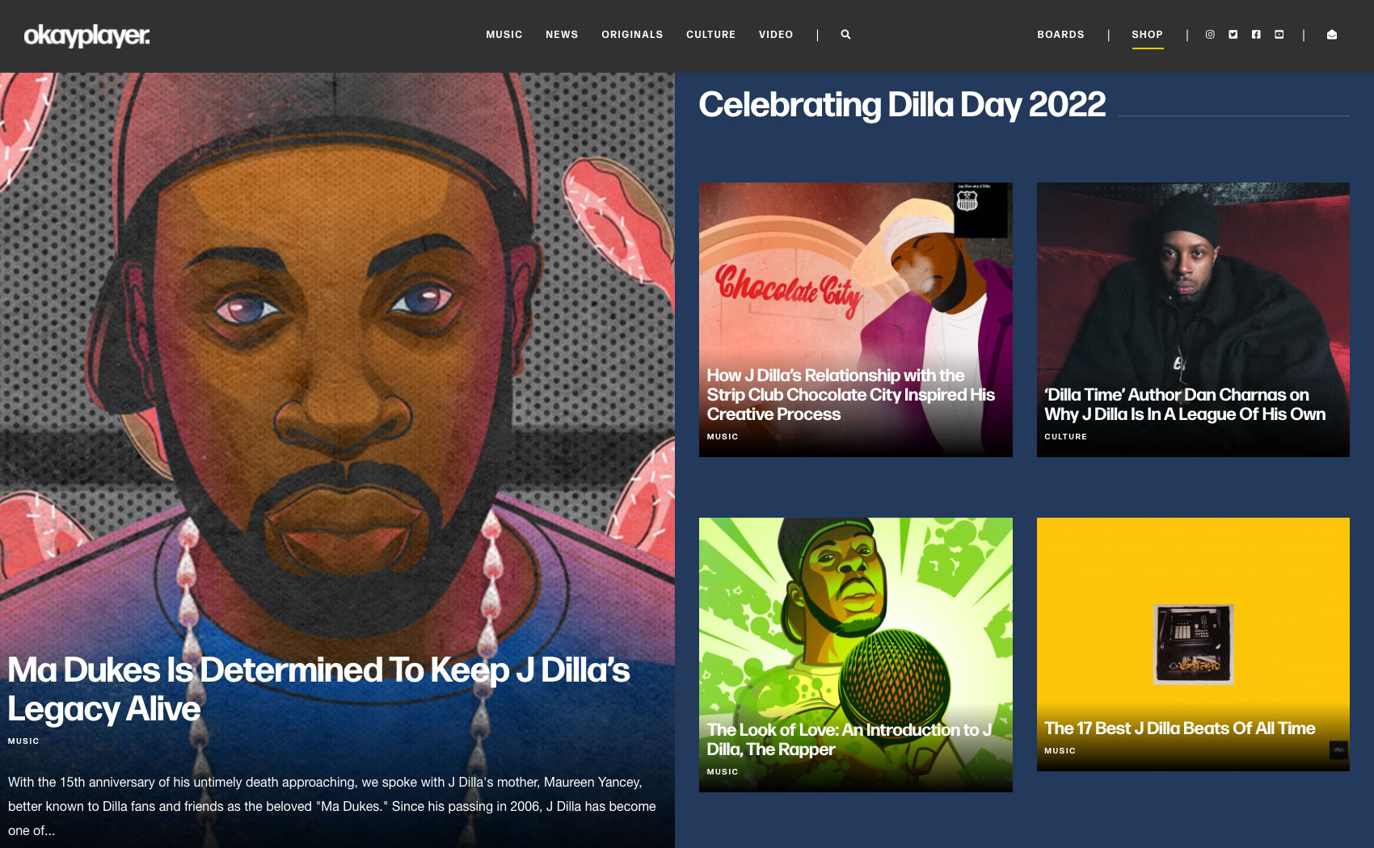Go to the YouTube icon link
Image resolution: width=1374 pixels, height=848 pixels.
point(1279,35)
